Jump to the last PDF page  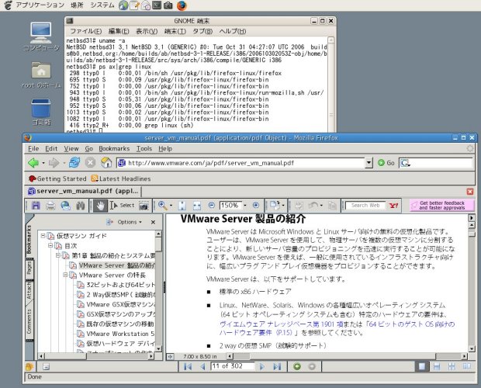click(277, 366)
